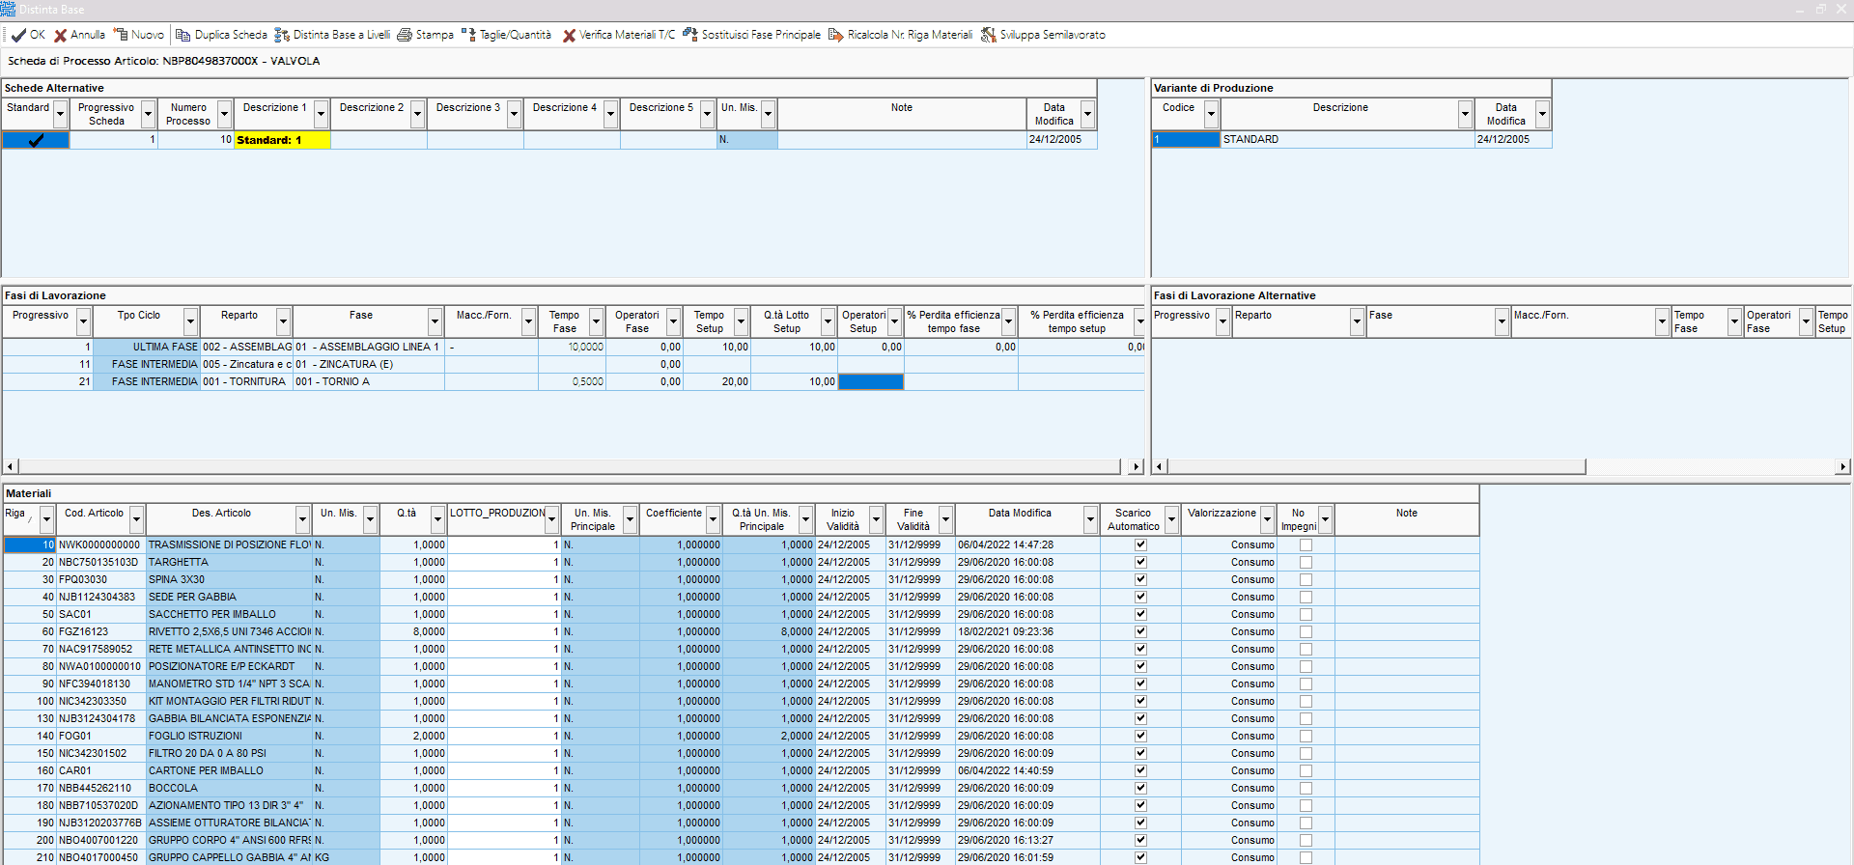The height and width of the screenshot is (865, 1854).
Task: Click Fasi di Lavorazione scrollbar right arrow
Action: point(1136,466)
